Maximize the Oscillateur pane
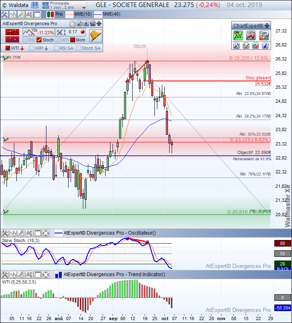292x323 pixels. click(x=37, y=233)
